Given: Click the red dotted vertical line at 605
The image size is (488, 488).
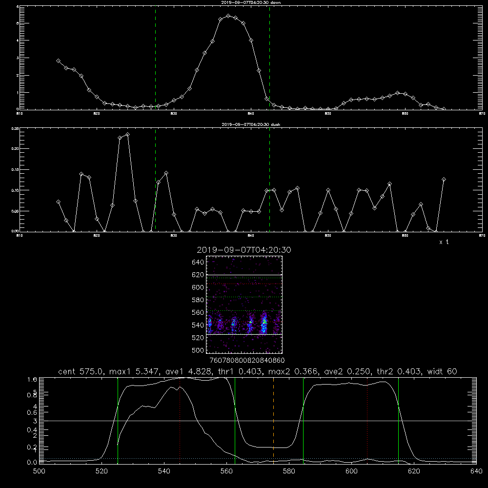Looking at the screenshot, I should [367, 420].
